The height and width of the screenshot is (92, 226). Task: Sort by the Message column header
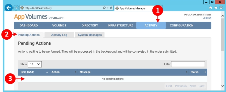[x=133, y=72]
